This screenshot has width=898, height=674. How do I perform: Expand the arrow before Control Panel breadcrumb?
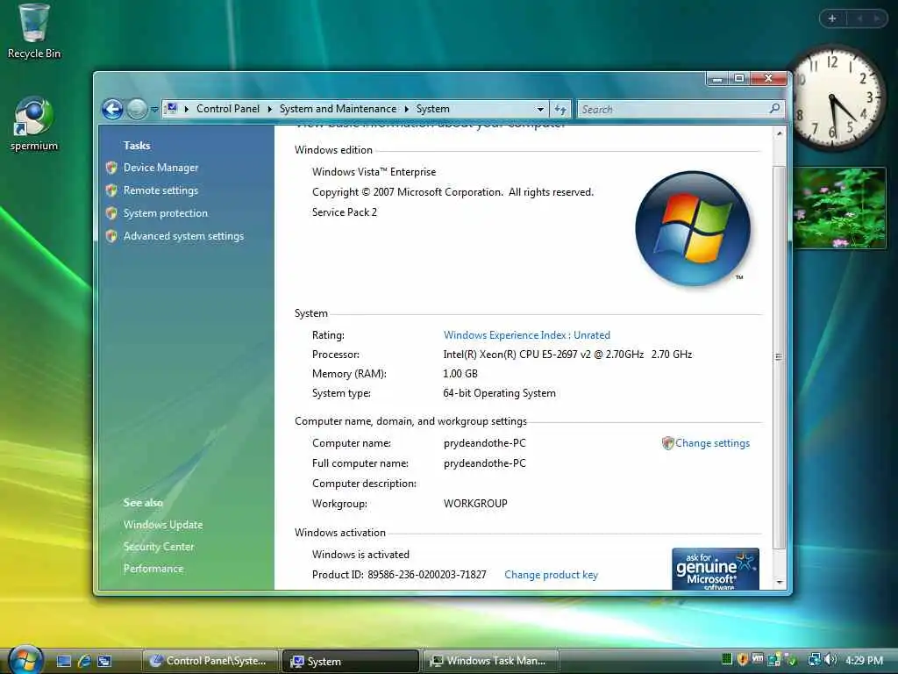tap(186, 109)
